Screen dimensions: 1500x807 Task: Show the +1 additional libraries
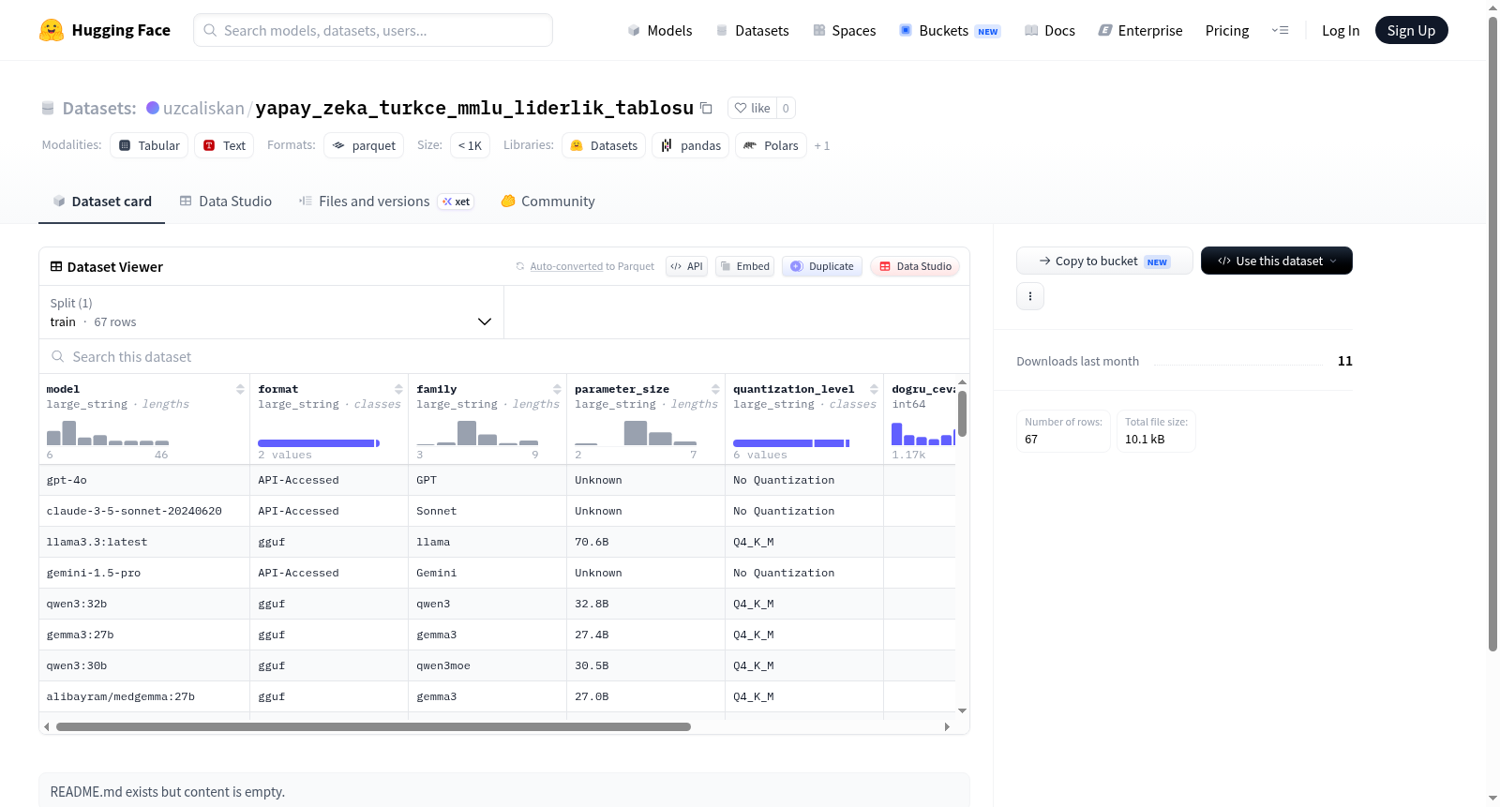(x=822, y=145)
